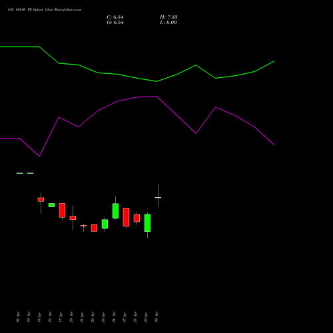Click the large green candle above the 29 Apr label

tap(147, 223)
